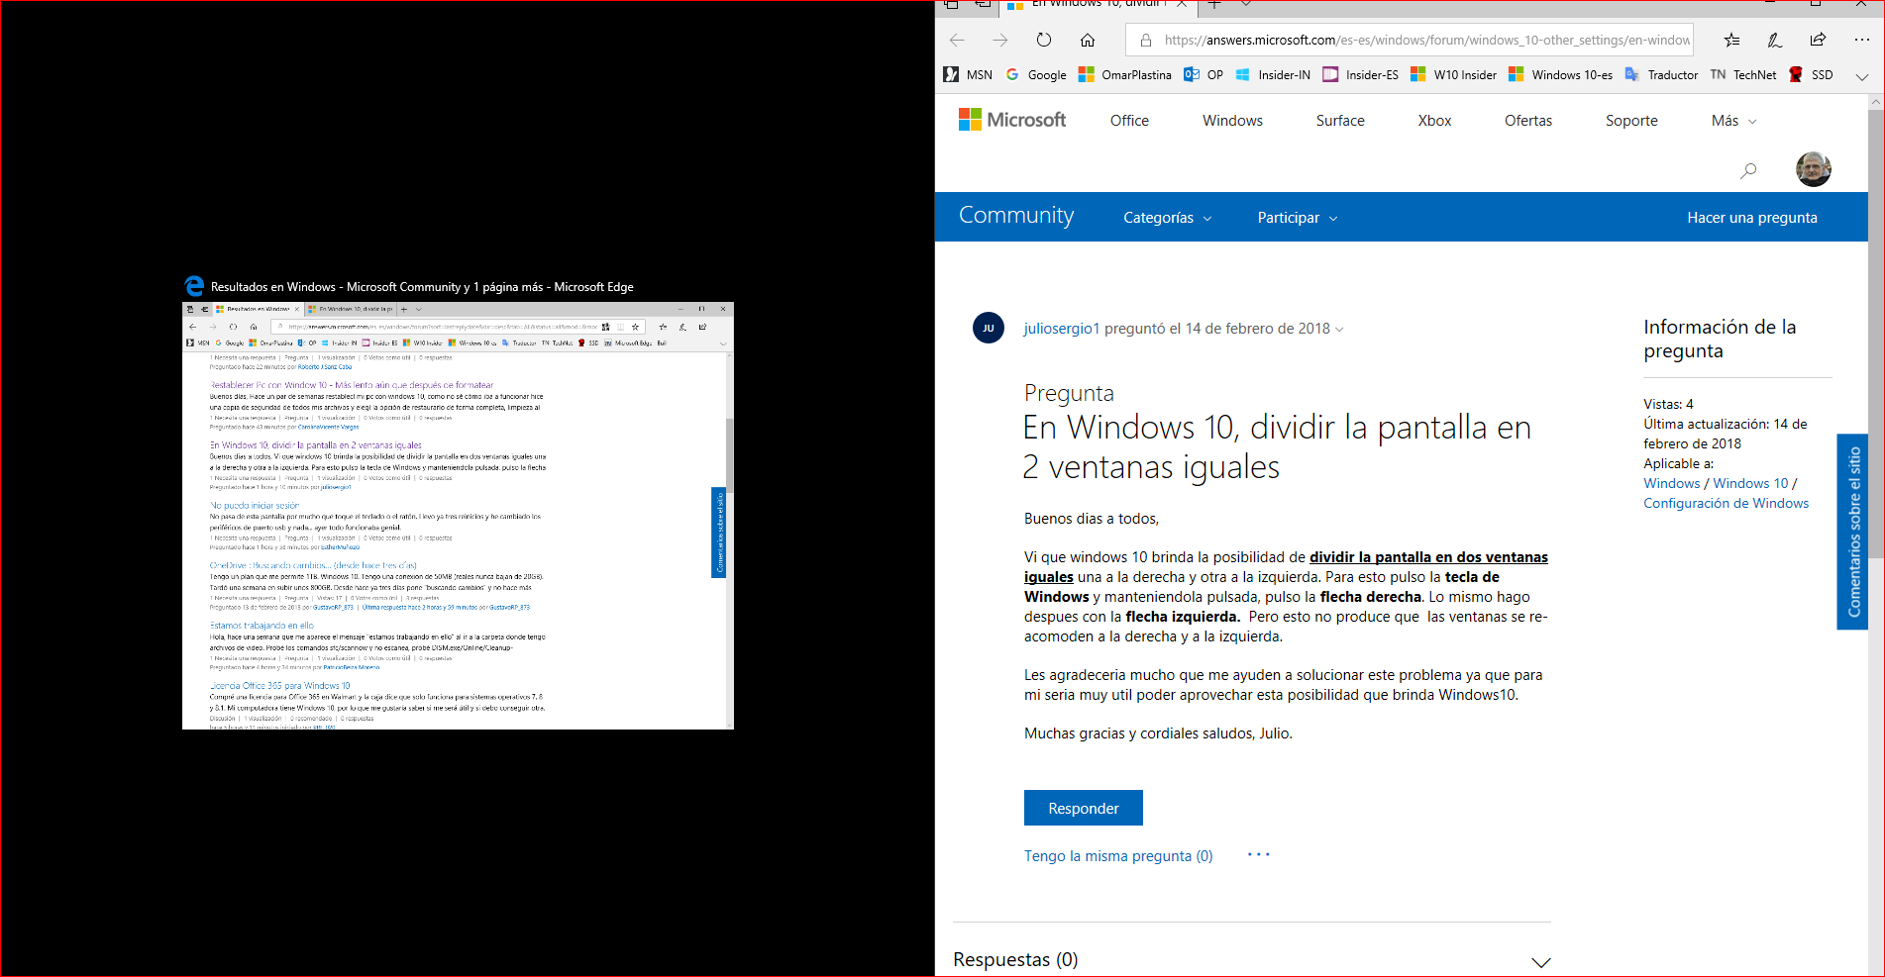Open the Google favorite
The height and width of the screenshot is (977, 1885).
[1036, 75]
